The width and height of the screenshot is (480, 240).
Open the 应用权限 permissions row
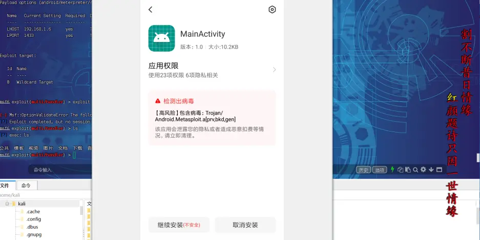[212, 70]
